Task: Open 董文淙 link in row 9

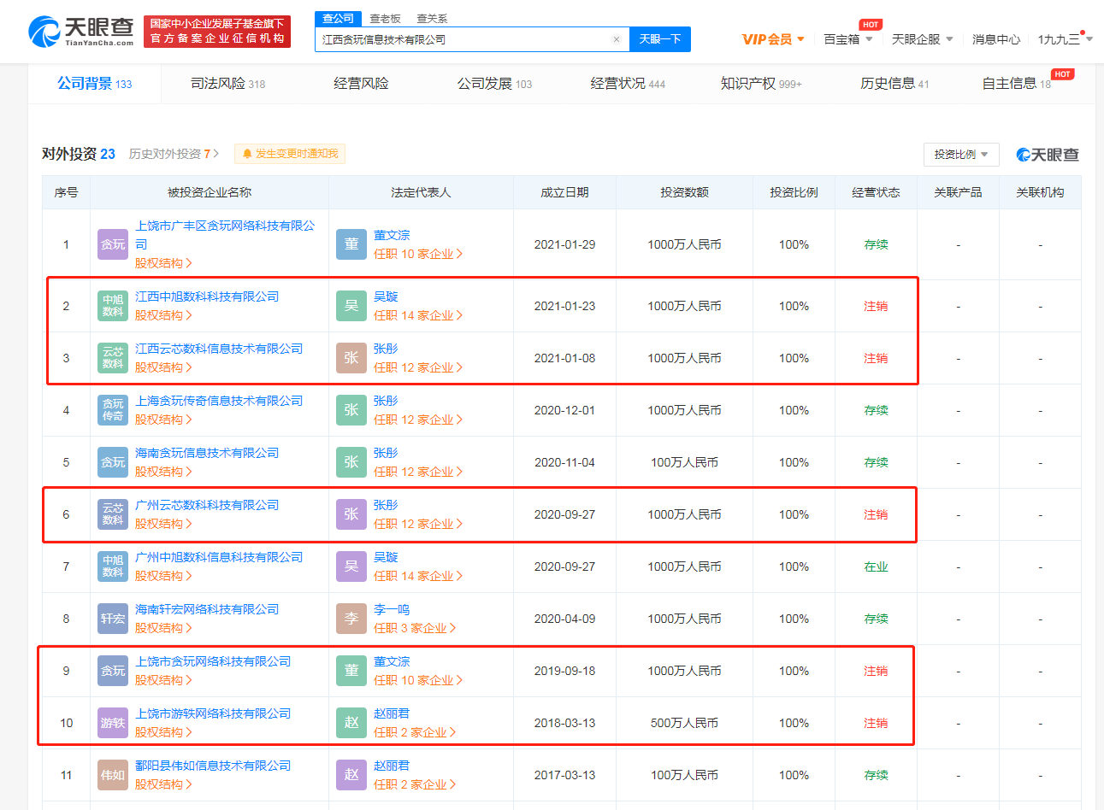Action: pos(392,661)
